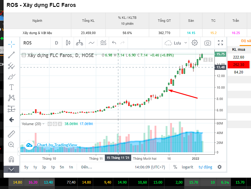Open the compare symbols scale icon
The width and height of the screenshot is (251, 189).
click(x=79, y=43)
